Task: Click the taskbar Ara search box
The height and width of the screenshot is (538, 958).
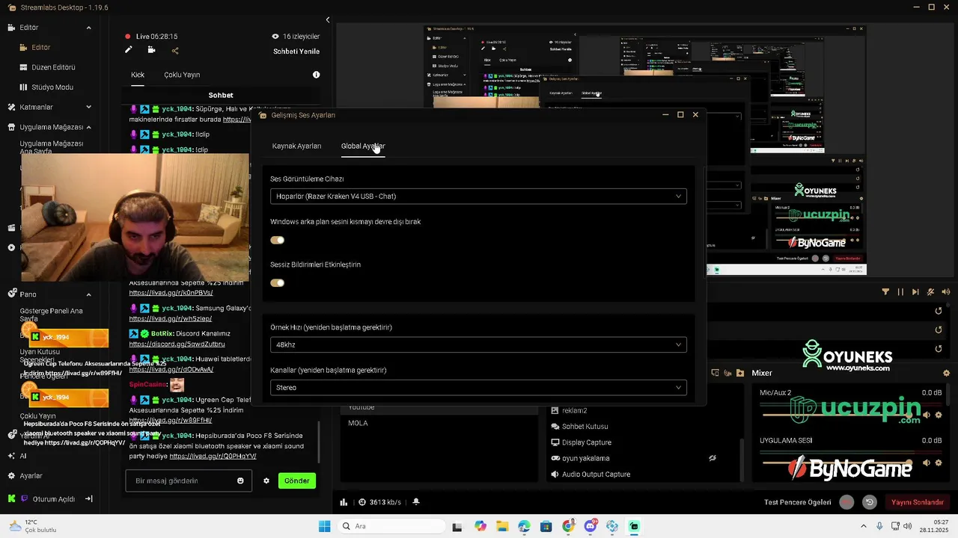Action: [x=390, y=526]
